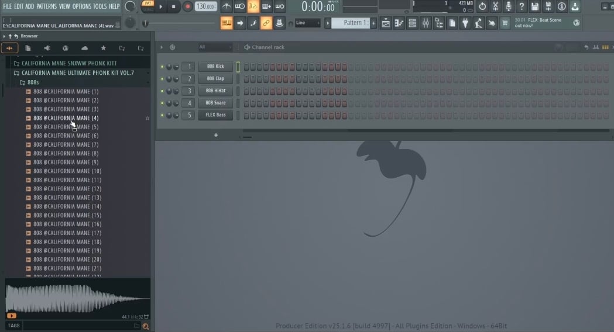Click the 808 Snare channel button
Viewport: 614px width, 332px height.
pyautogui.click(x=215, y=103)
